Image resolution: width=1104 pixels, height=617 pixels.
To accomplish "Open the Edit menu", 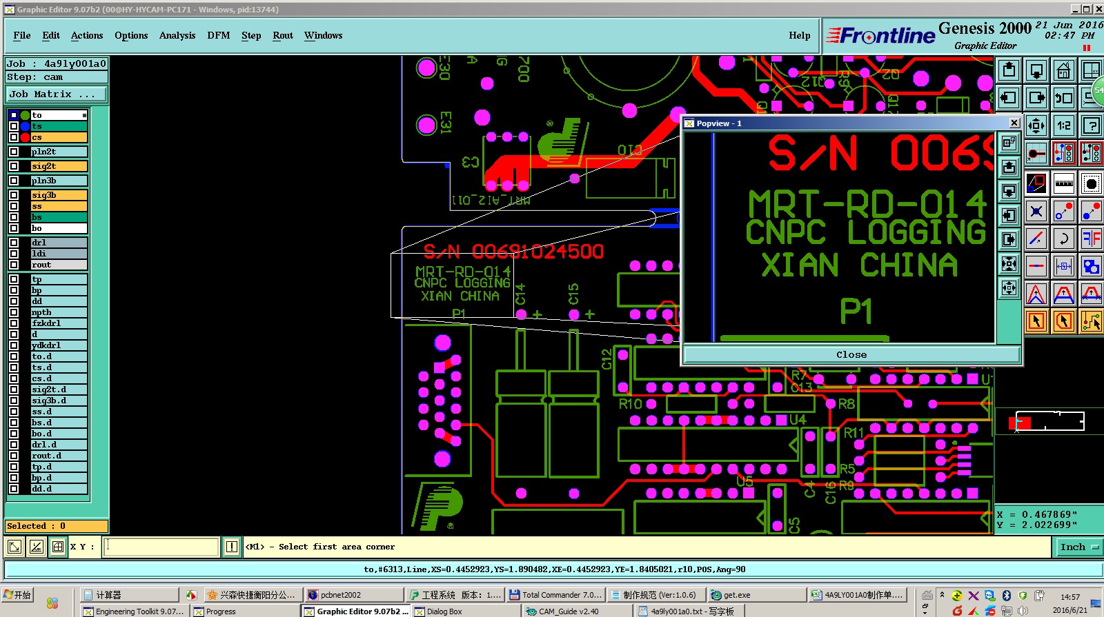I will click(x=51, y=35).
